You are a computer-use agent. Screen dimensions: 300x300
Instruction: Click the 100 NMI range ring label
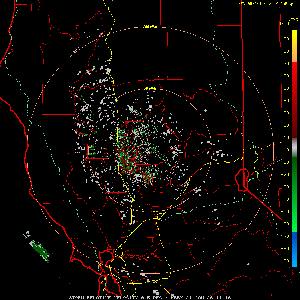pyautogui.click(x=150, y=27)
